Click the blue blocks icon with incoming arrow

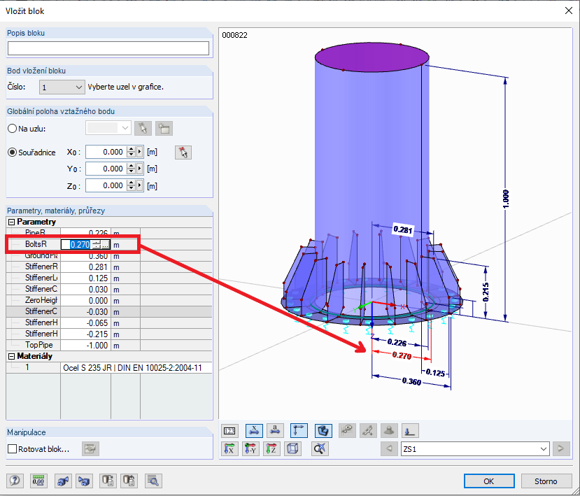[x=84, y=481]
